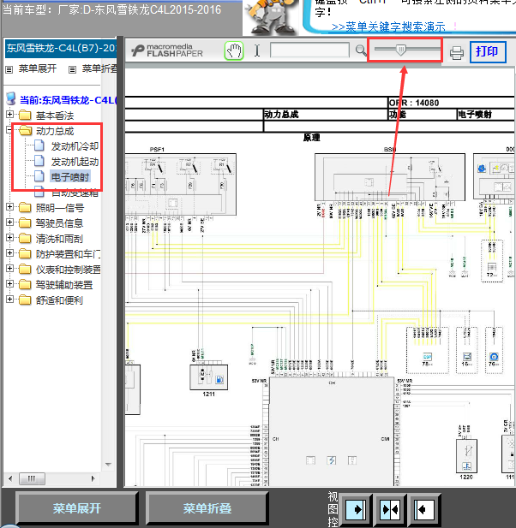Select the text selection cursor tool
Viewport: 516px width, 528px height.
point(257,50)
